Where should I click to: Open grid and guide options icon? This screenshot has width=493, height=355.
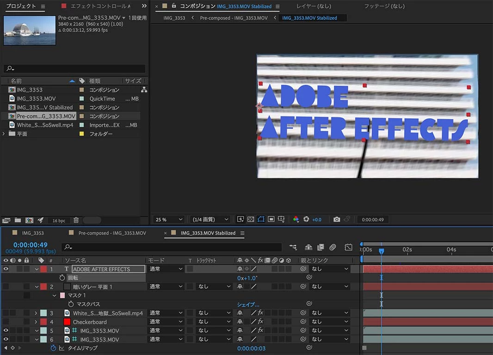(x=281, y=219)
